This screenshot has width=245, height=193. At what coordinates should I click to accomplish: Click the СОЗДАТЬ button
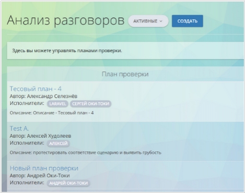coord(188,21)
